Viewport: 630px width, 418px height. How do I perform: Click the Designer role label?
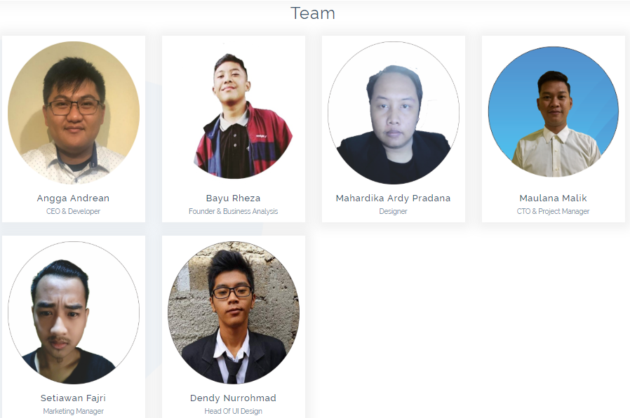pos(393,211)
